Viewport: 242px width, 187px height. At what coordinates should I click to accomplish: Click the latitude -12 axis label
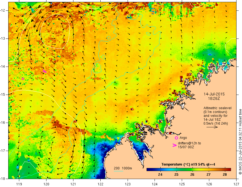click(3, 10)
